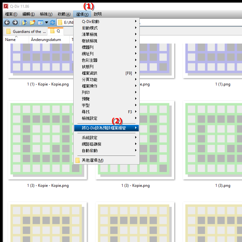The height and width of the screenshot is (242, 242).
Task: Go back with the left arrow button
Action: click(7, 23)
